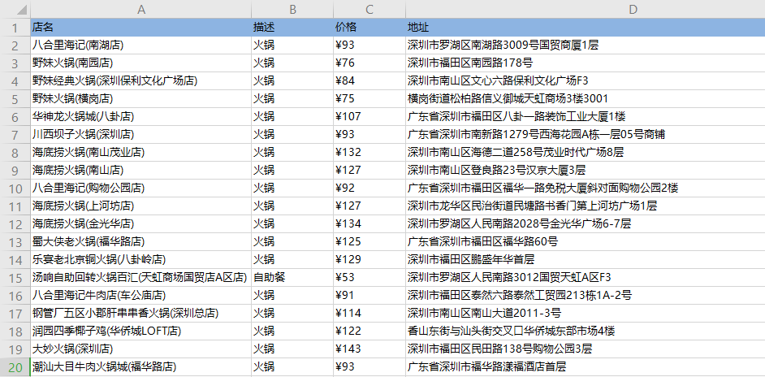Click price cell ¥143
Image resolution: width=765 pixels, height=377 pixels.
point(370,349)
